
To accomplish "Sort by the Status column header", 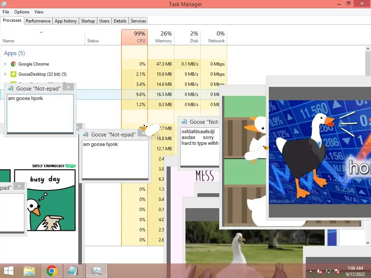I will pyautogui.click(x=103, y=37).
